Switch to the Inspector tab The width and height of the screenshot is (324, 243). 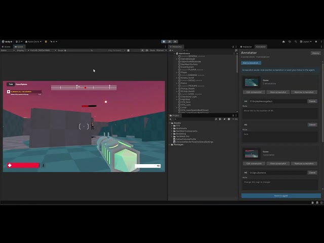[x=246, y=47]
